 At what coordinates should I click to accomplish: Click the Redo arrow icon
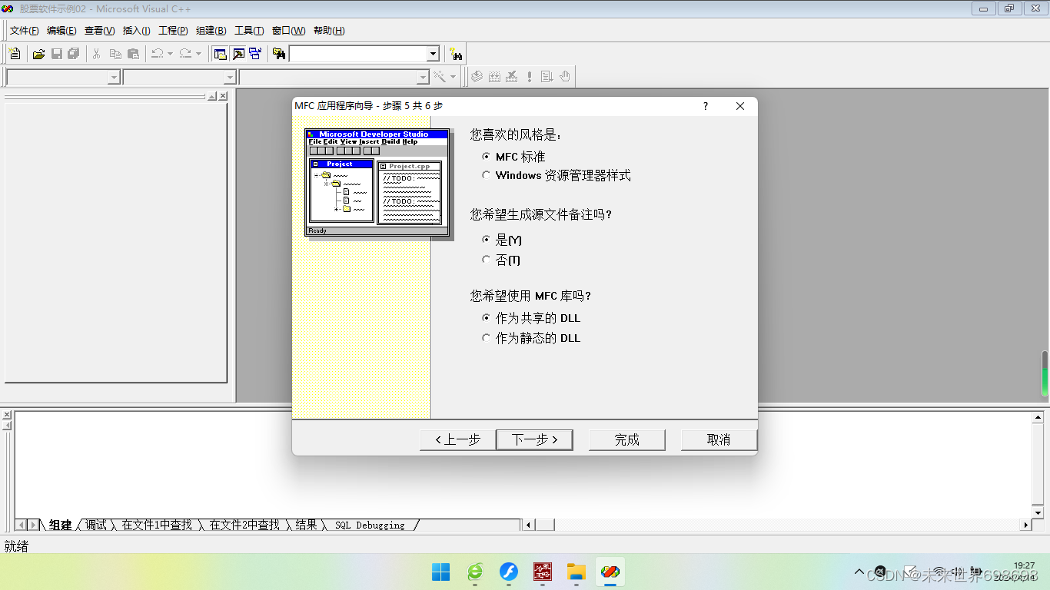[x=185, y=54]
